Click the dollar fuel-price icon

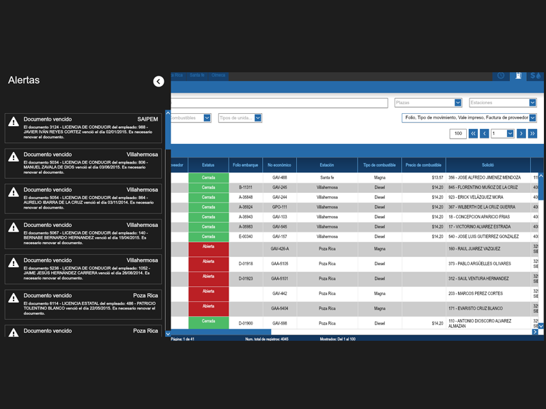click(x=534, y=76)
